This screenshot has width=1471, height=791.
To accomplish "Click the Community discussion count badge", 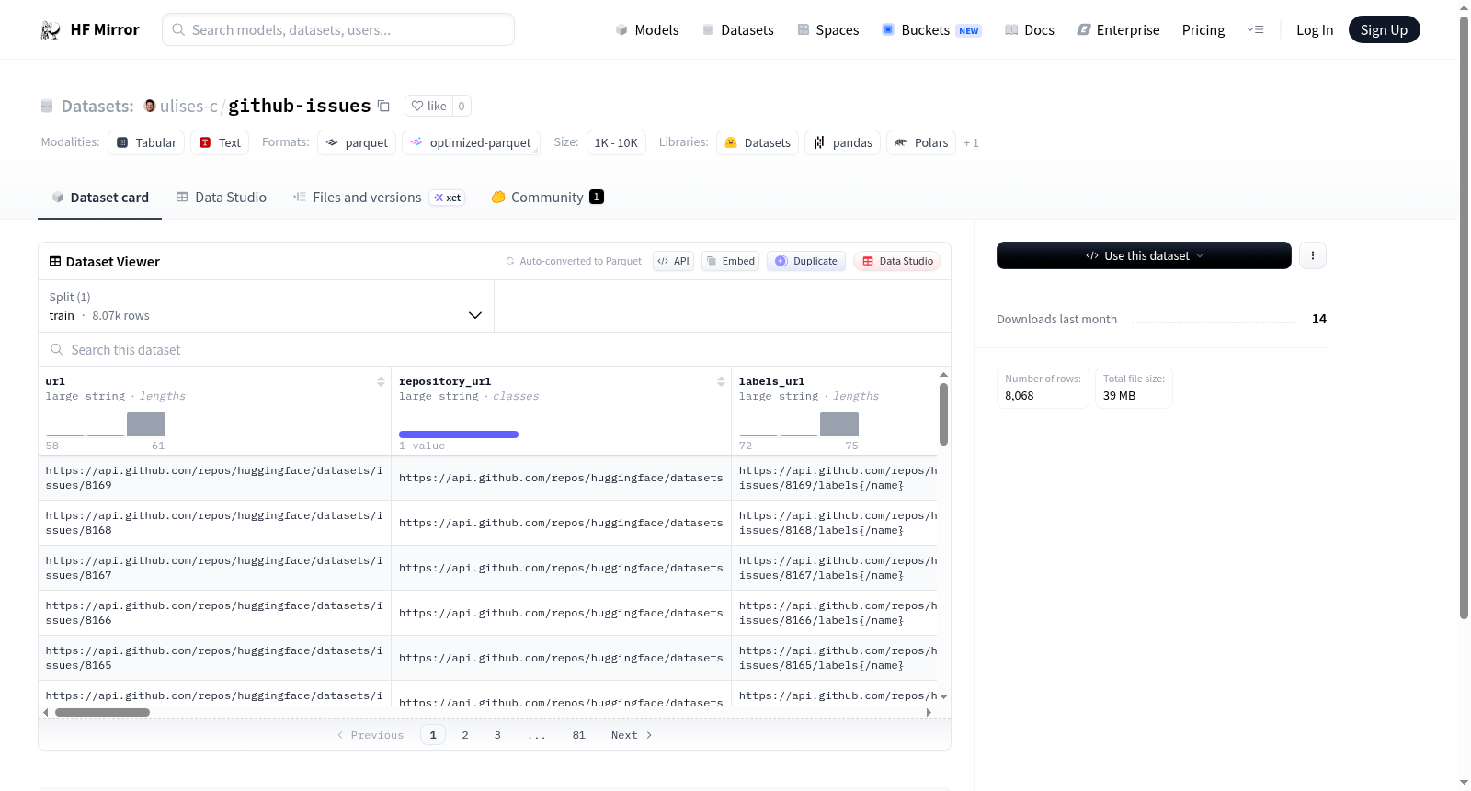I will coord(597,197).
